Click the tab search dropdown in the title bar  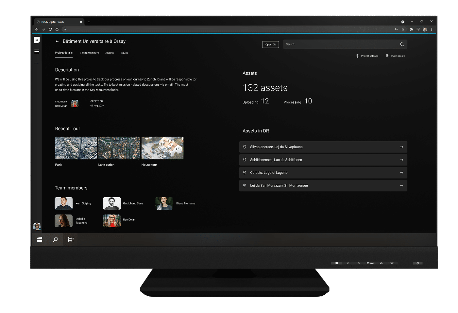pos(403,22)
